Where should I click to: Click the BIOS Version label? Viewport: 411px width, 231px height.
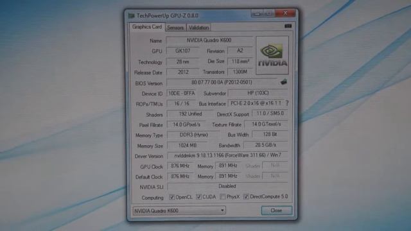pyautogui.click(x=148, y=83)
